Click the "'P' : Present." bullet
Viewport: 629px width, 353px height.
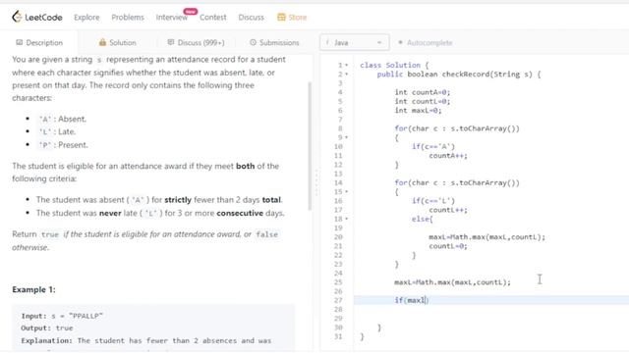coord(63,145)
